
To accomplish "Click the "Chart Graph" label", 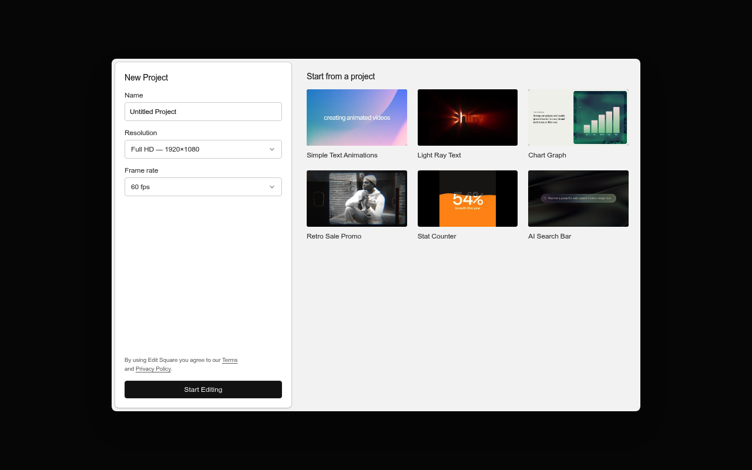I will (x=547, y=155).
